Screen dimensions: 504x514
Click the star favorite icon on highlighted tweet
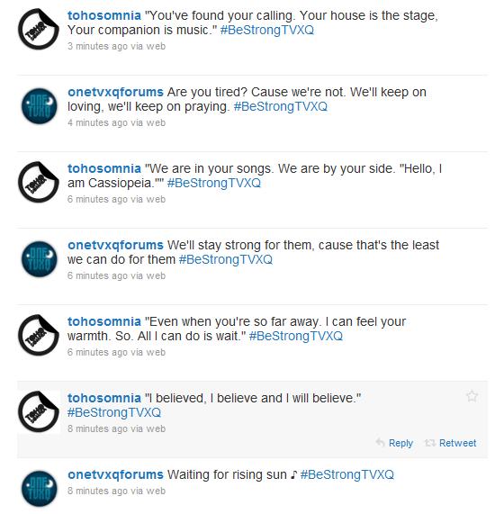point(472,396)
